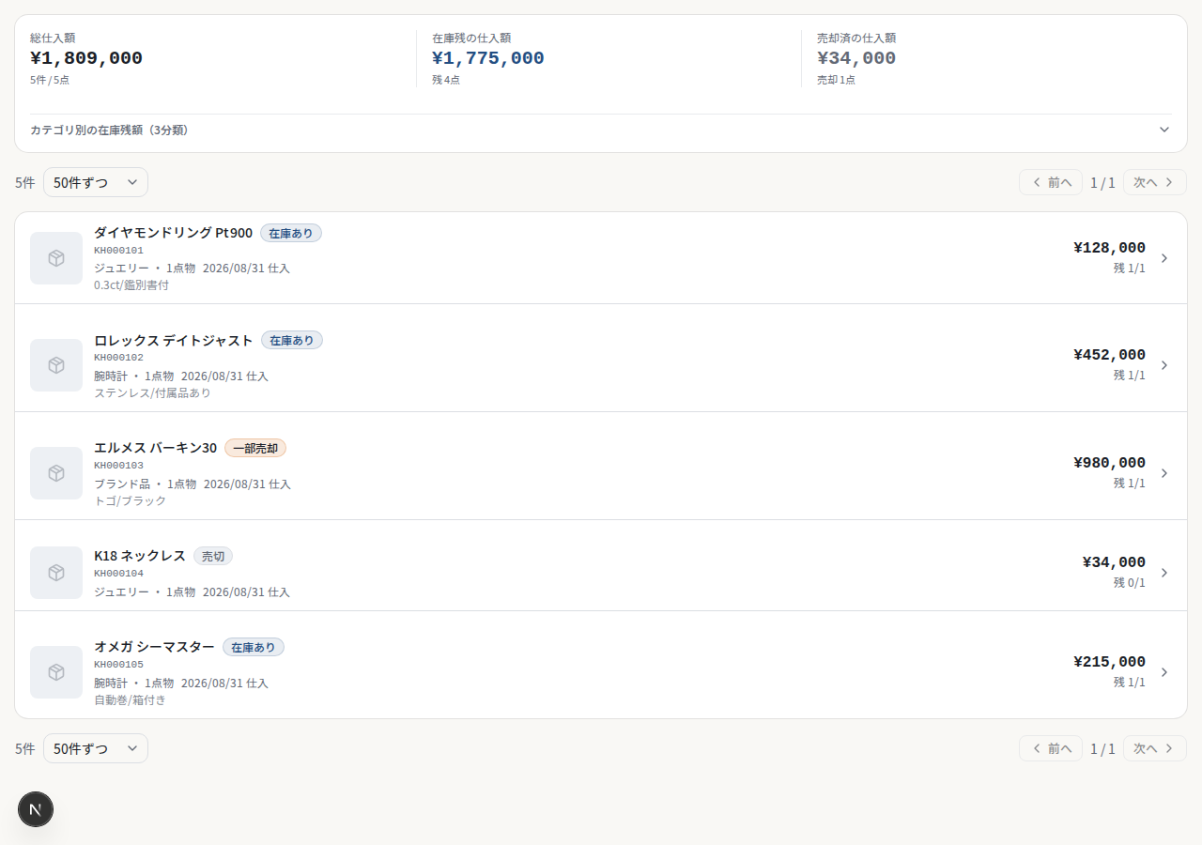Go to previous page with top 前へ

point(1051,182)
